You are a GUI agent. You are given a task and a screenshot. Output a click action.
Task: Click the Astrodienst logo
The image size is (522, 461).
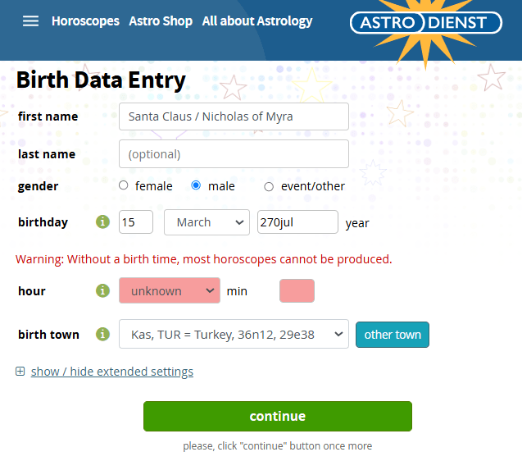pos(426,22)
